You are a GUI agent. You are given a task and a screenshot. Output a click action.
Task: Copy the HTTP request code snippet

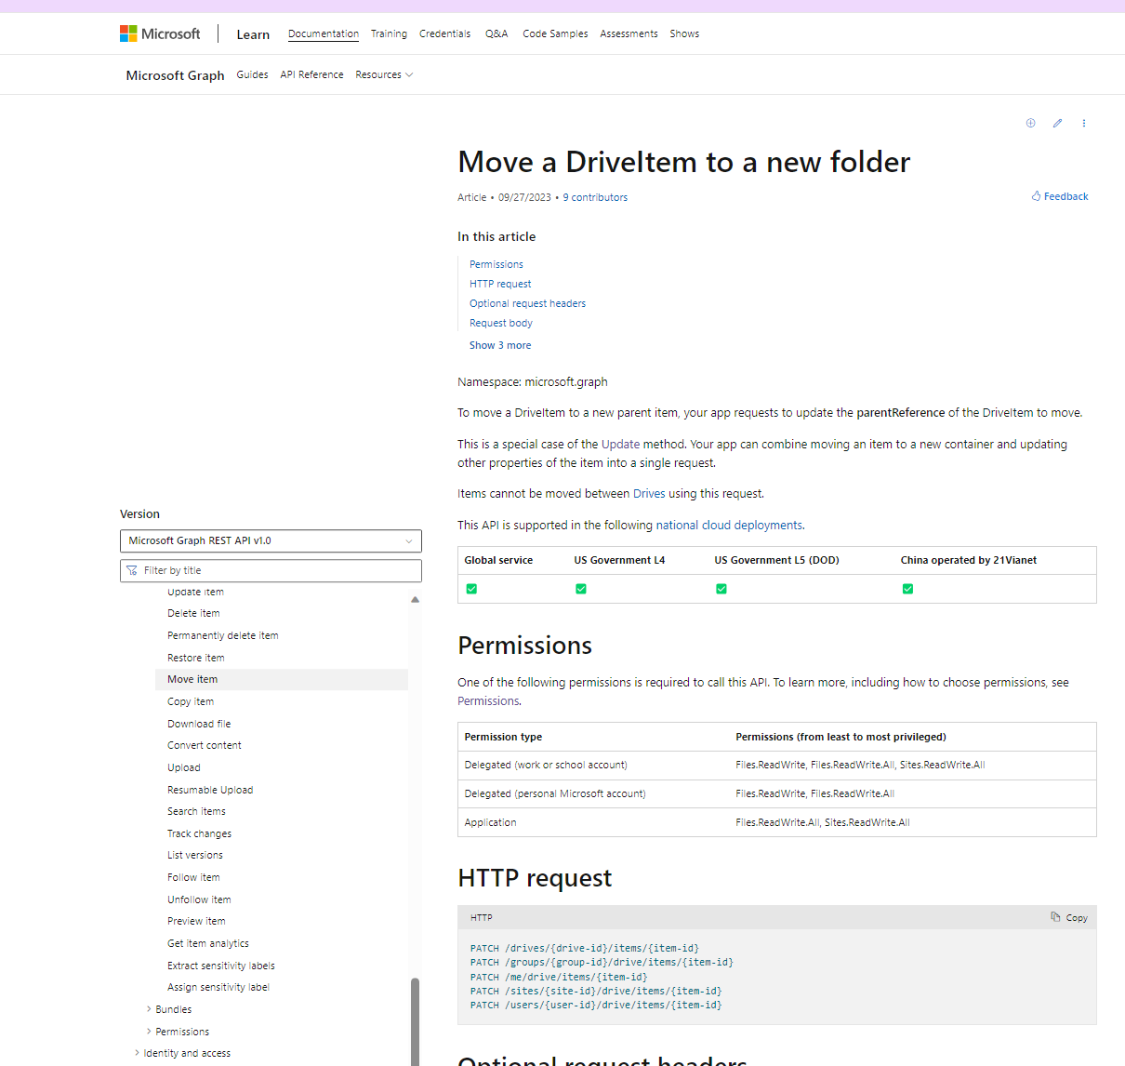pyautogui.click(x=1069, y=917)
